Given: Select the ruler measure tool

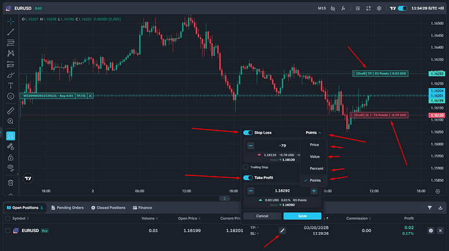Looking at the screenshot, I should [10, 110].
